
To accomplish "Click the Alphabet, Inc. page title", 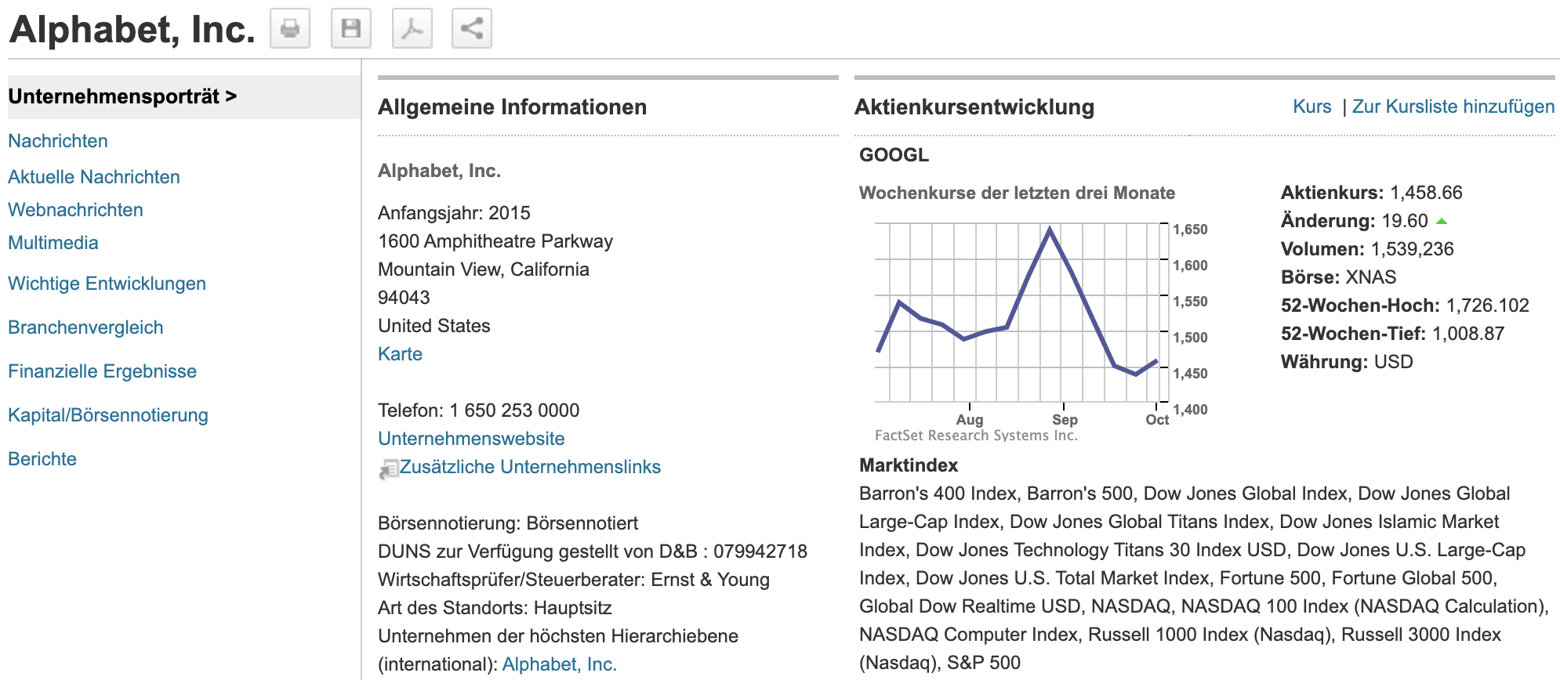I will (132, 30).
